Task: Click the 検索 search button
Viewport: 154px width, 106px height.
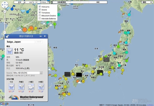Action: (x=39, y=42)
